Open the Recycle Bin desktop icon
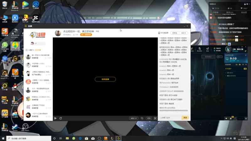 point(5,5)
